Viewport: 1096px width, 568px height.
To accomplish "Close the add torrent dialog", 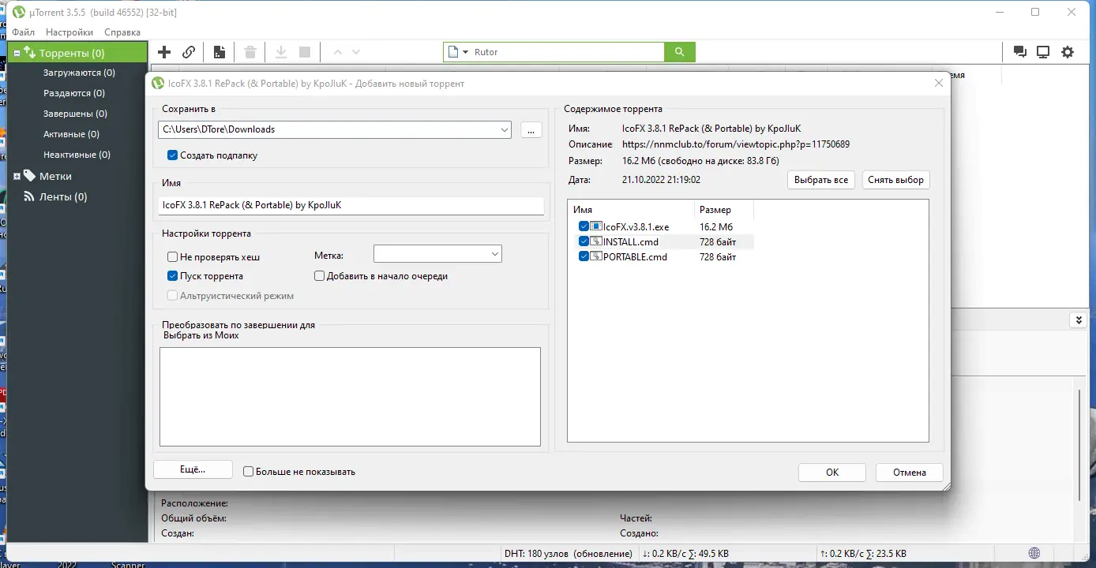I will click(938, 83).
